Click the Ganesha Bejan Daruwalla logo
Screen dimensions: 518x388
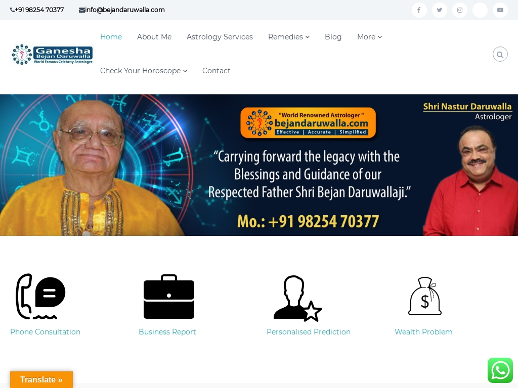(x=52, y=55)
